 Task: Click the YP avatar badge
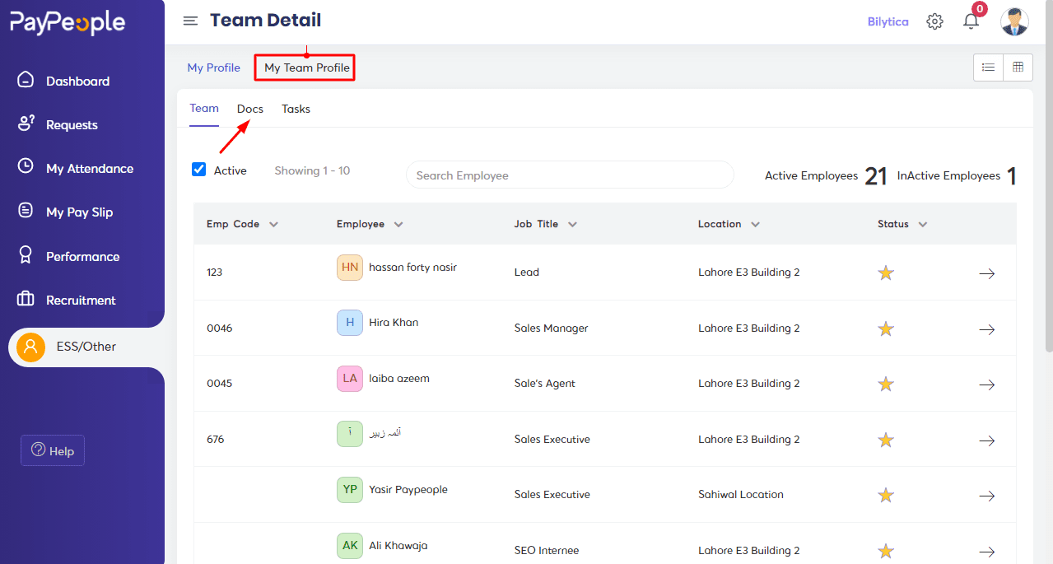tap(350, 490)
